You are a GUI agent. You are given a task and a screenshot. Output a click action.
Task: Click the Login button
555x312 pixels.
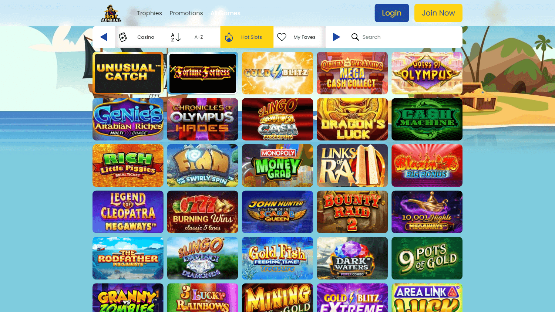(x=392, y=13)
